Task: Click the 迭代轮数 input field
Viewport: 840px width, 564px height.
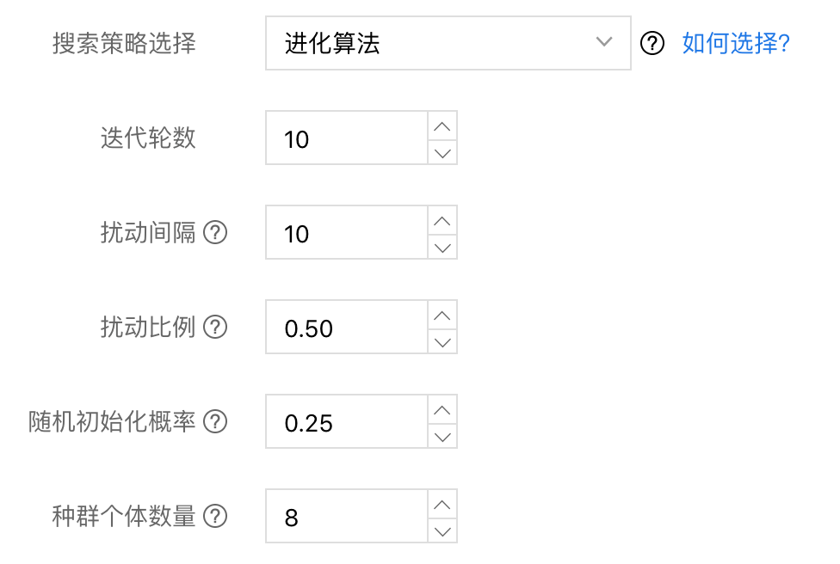Action: pos(346,138)
